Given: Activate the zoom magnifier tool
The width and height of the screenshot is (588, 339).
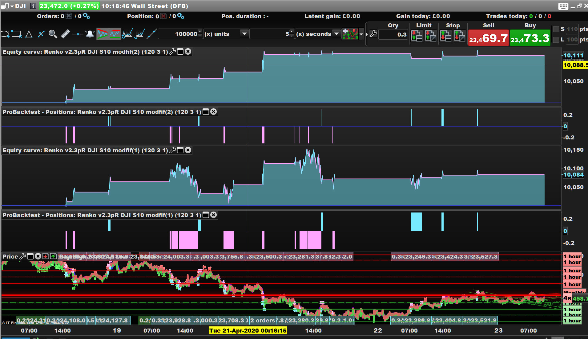Looking at the screenshot, I should coord(53,34).
